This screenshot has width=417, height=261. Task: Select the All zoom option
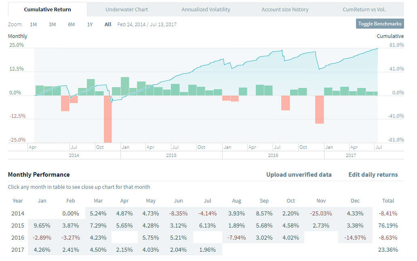[108, 24]
